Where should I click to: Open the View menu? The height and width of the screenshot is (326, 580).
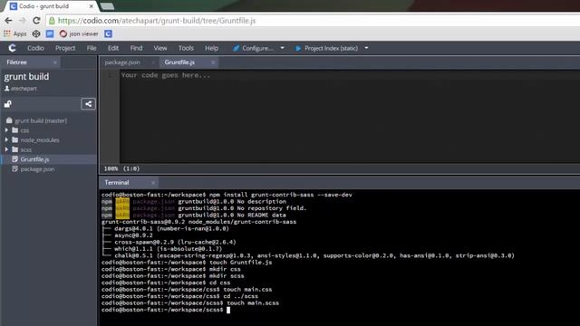coord(160,48)
